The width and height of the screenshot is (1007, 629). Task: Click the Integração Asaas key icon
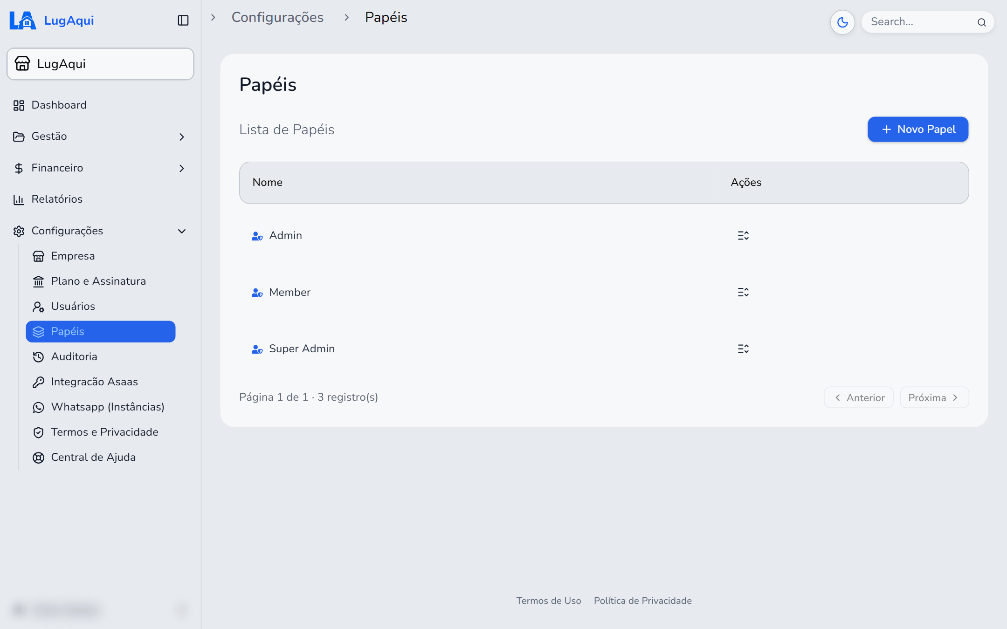point(38,382)
